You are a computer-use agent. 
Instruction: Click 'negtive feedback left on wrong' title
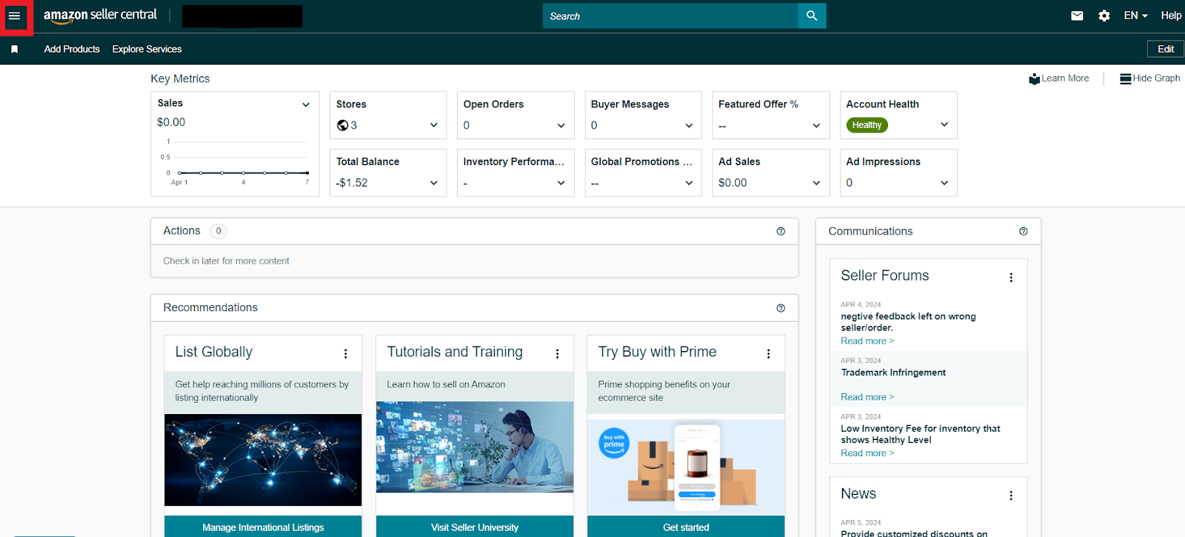[x=908, y=321]
